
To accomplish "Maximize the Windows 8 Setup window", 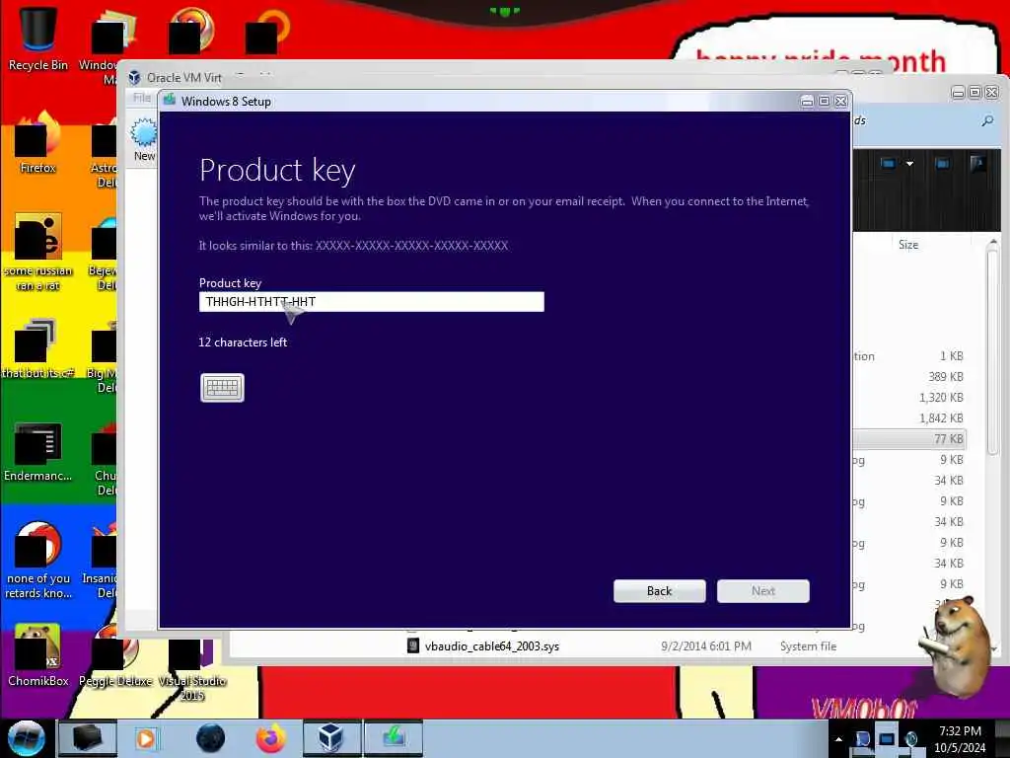I will coord(824,102).
